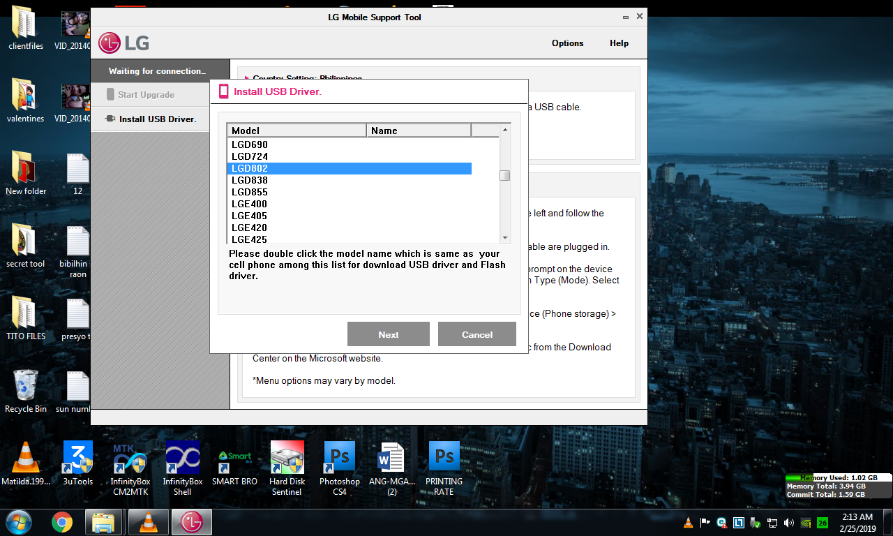Open File Explorer from the taskbar

pyautogui.click(x=104, y=522)
